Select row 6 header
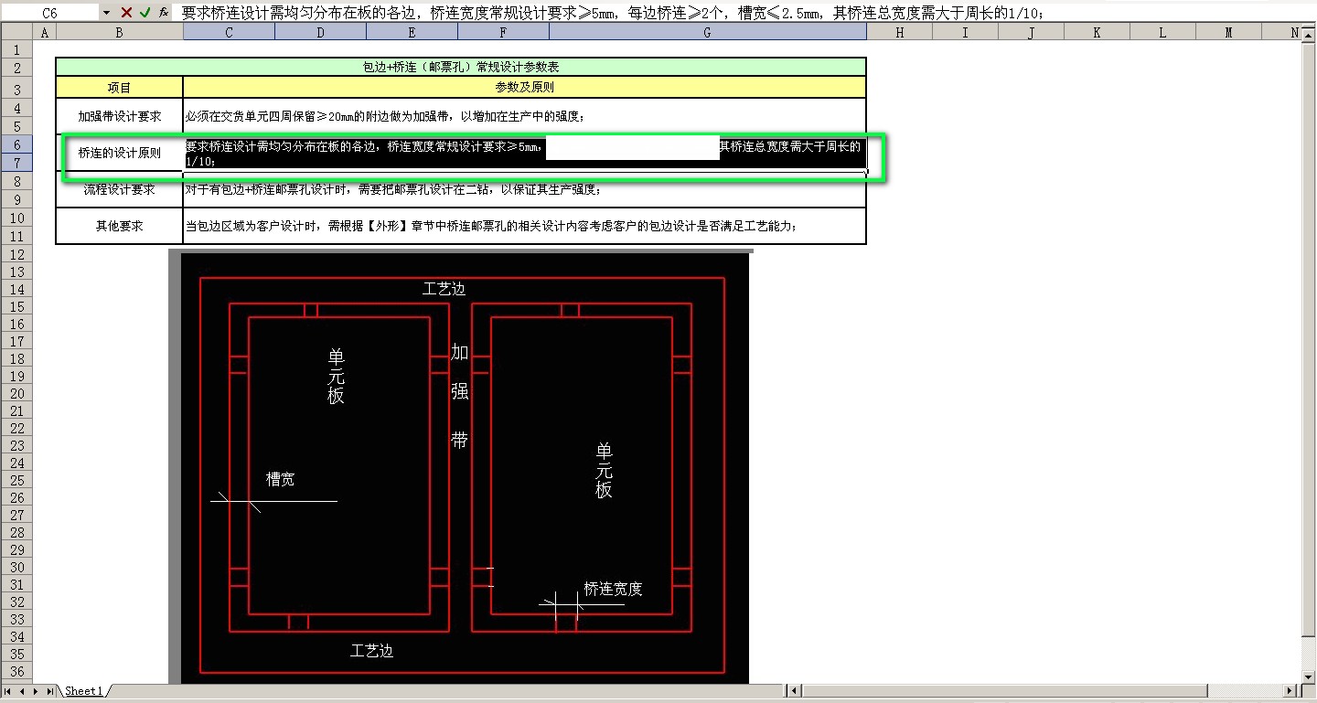 point(16,144)
